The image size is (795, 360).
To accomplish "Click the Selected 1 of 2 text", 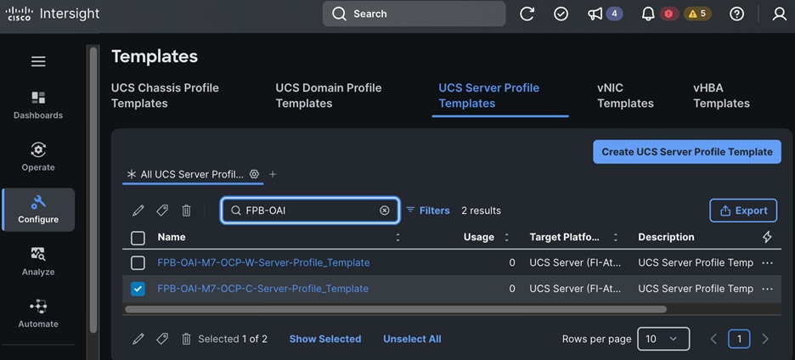I will click(233, 339).
